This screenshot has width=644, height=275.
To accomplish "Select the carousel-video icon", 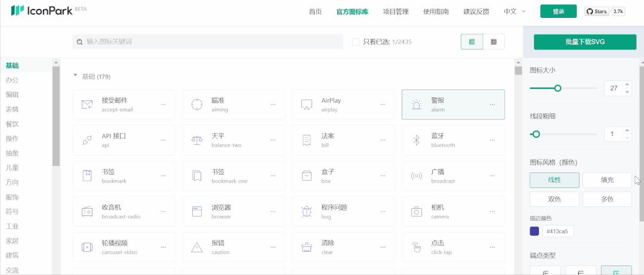I will (x=87, y=247).
